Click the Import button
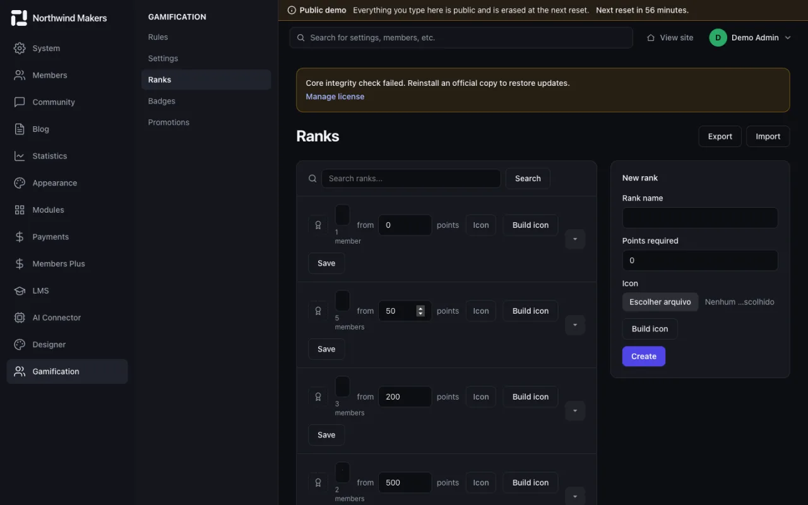The height and width of the screenshot is (505, 808). (x=768, y=136)
